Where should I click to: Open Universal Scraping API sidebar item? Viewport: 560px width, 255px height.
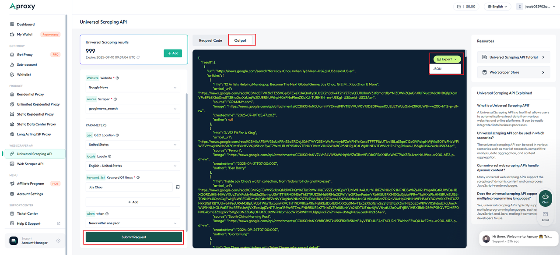[x=35, y=154]
